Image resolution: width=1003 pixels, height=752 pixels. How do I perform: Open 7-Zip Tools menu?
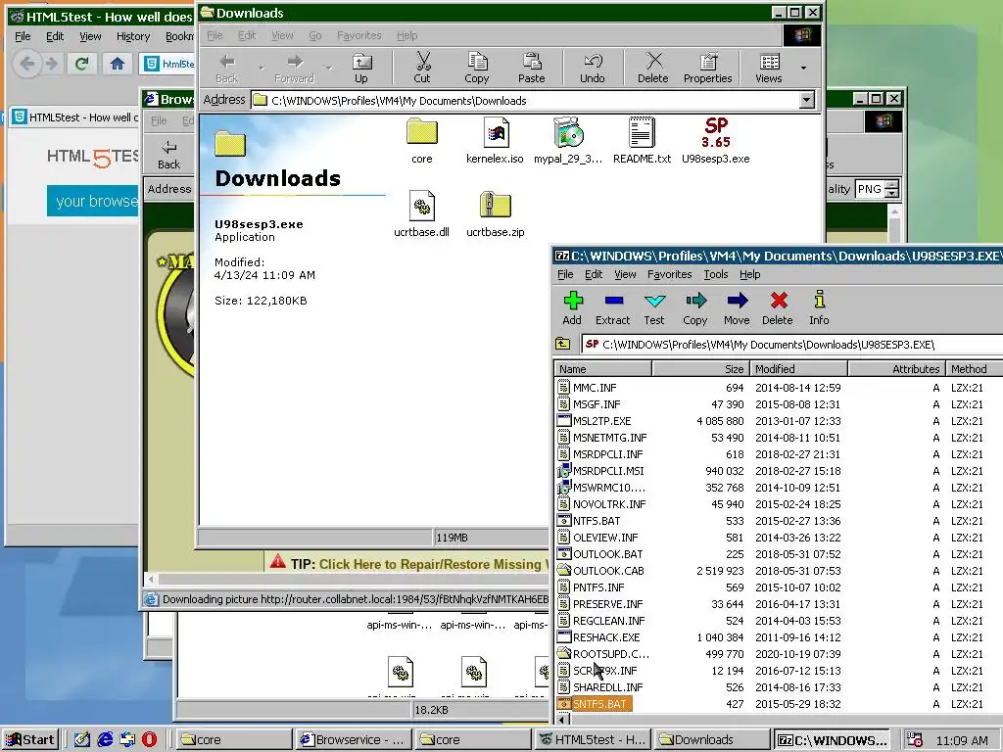[716, 274]
